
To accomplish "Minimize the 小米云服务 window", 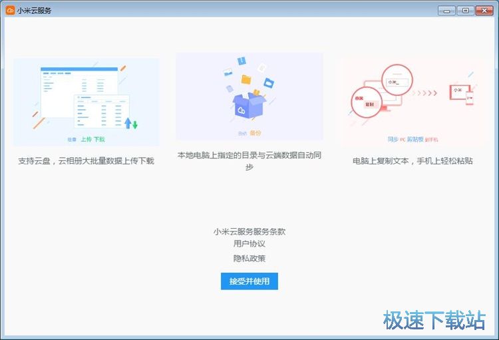I will click(446, 11).
